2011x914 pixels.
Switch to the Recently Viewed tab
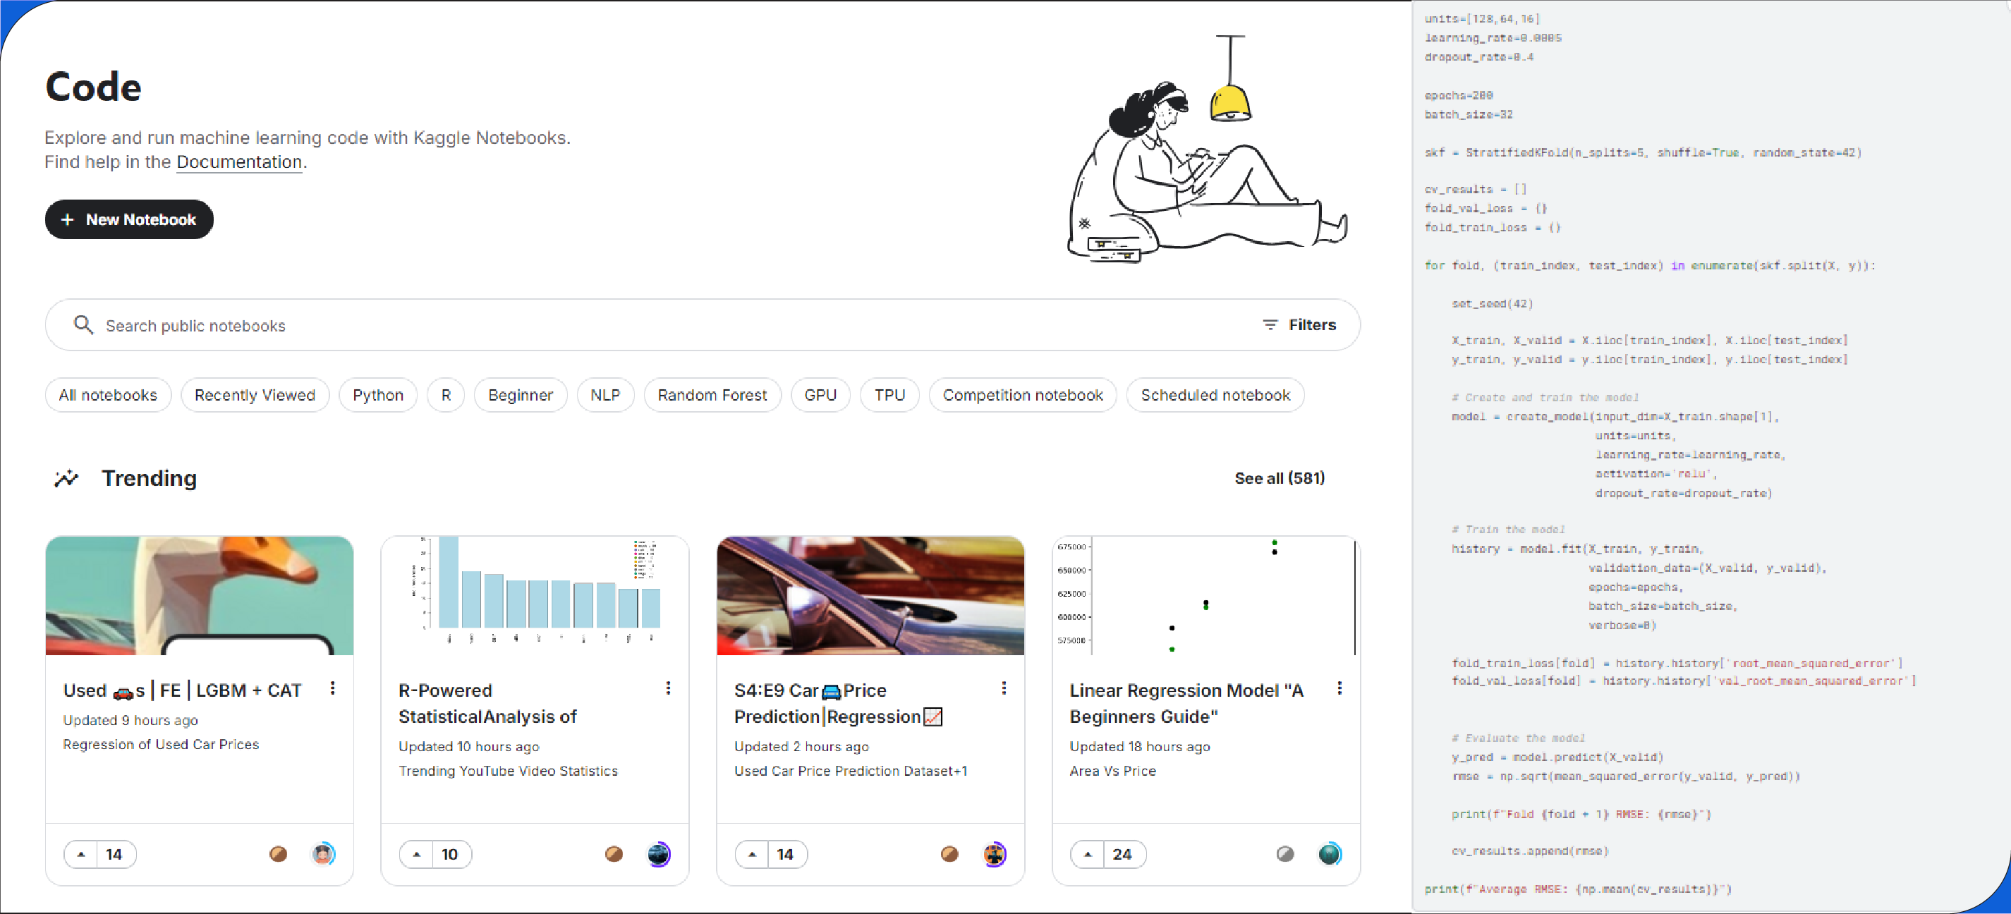point(255,395)
